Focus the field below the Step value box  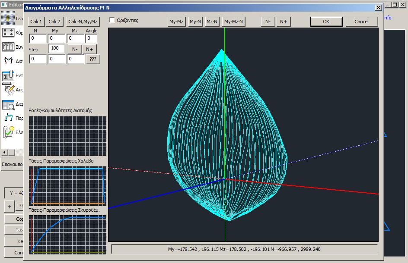57,59
